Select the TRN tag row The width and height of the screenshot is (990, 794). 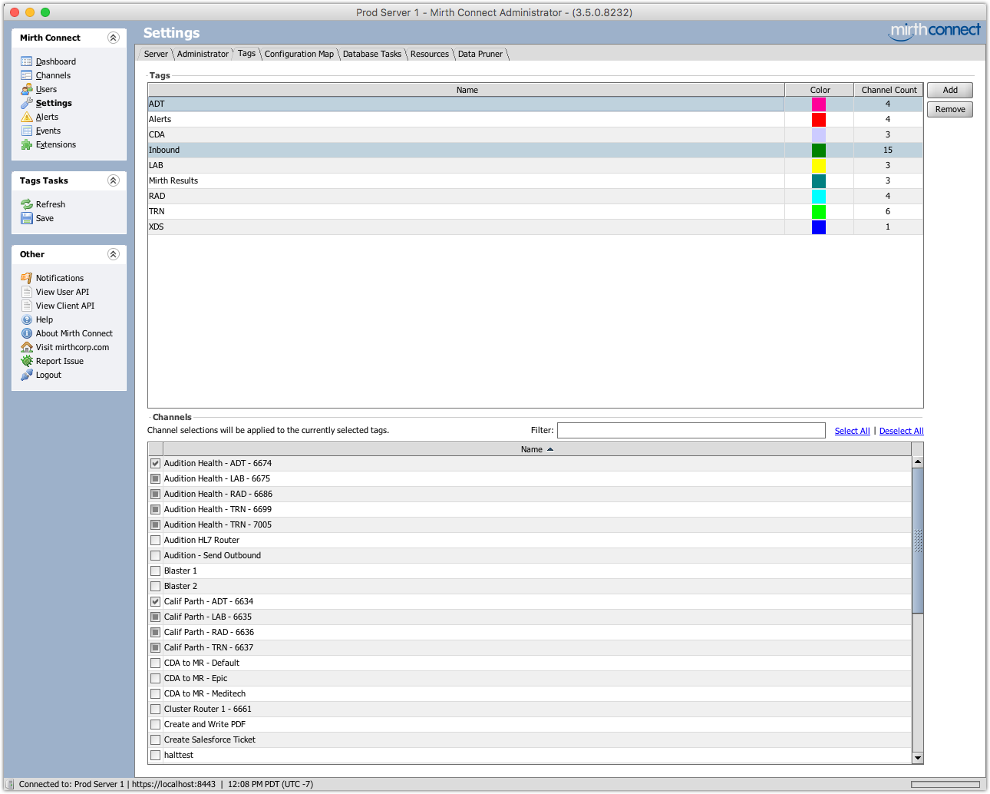[x=536, y=211]
